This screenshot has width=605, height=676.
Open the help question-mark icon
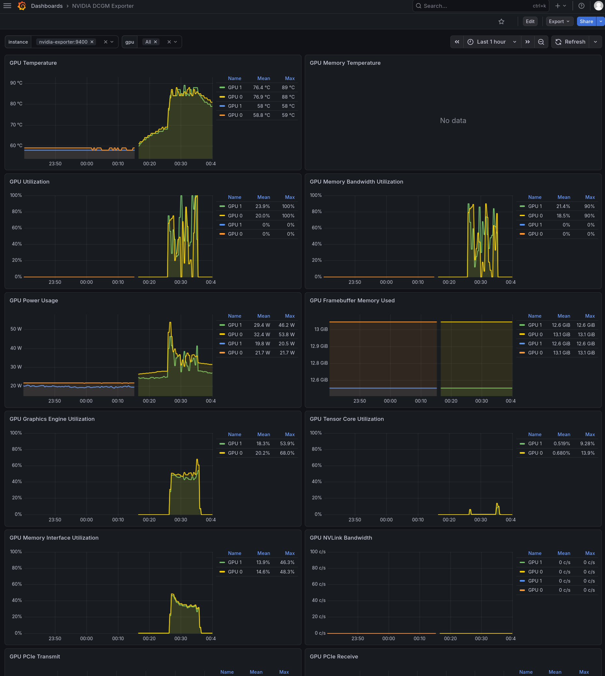(581, 6)
